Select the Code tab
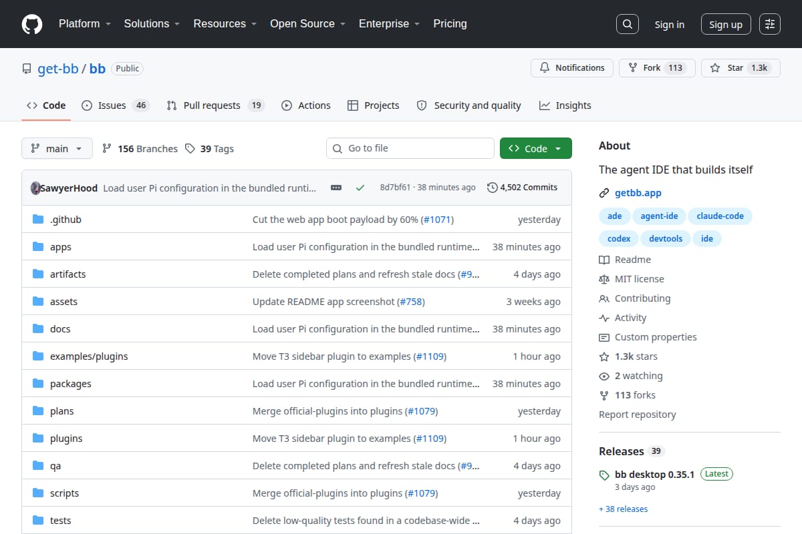The width and height of the screenshot is (802, 534). click(x=46, y=105)
